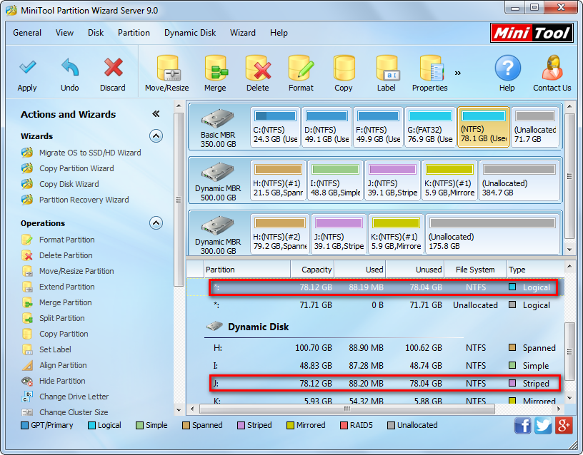Screen dimensions: 583x455
Task: Open the Help menu
Action: click(279, 33)
